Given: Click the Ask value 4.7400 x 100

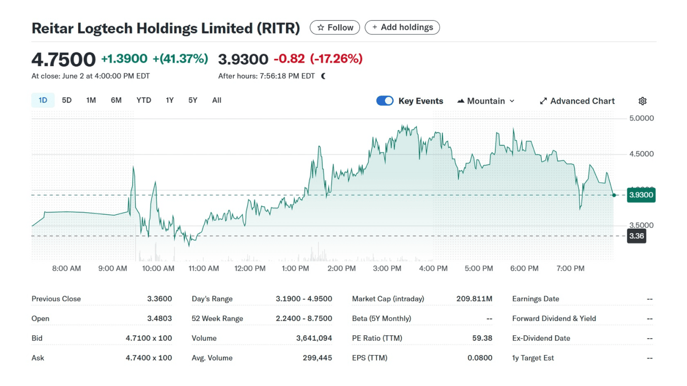Looking at the screenshot, I should pyautogui.click(x=149, y=358).
